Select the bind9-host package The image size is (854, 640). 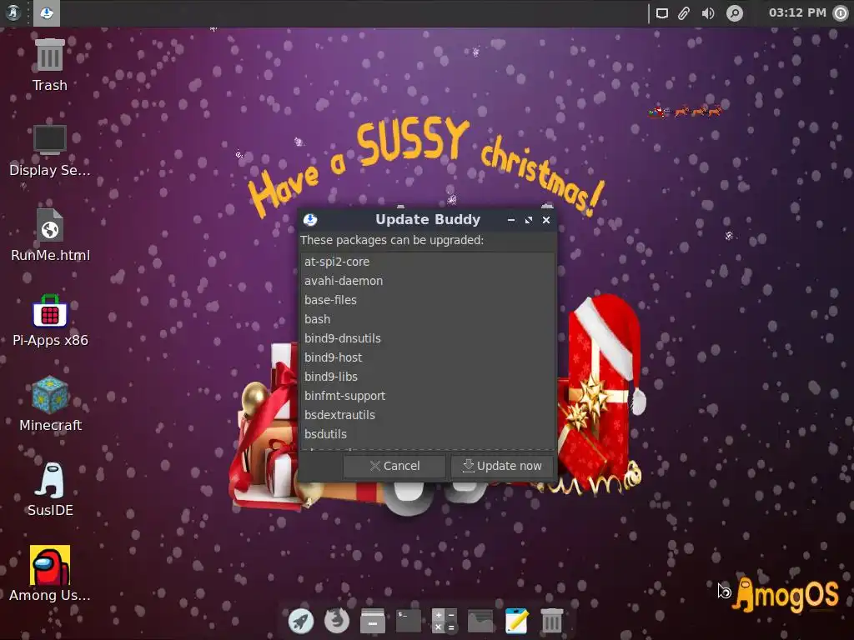(x=428, y=357)
